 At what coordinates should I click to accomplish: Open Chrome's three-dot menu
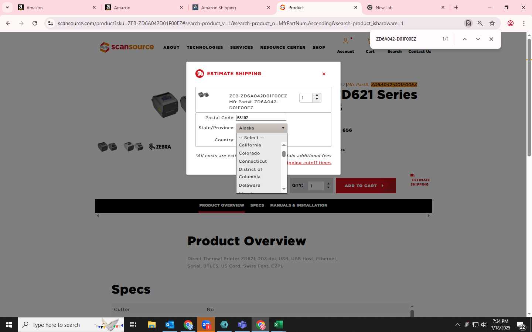(524, 23)
